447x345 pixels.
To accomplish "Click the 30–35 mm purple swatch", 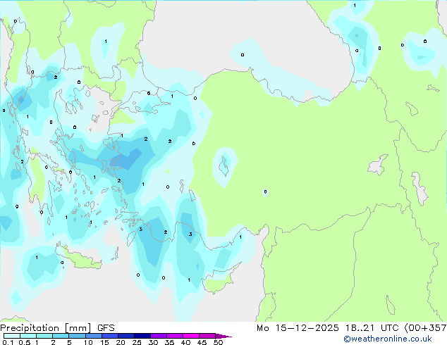I will pos(158,336).
